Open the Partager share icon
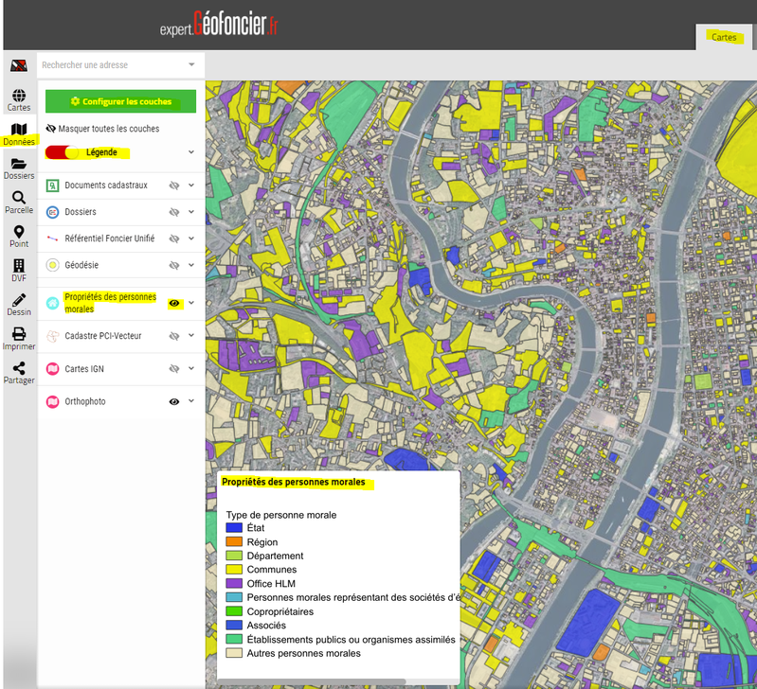 pos(19,368)
